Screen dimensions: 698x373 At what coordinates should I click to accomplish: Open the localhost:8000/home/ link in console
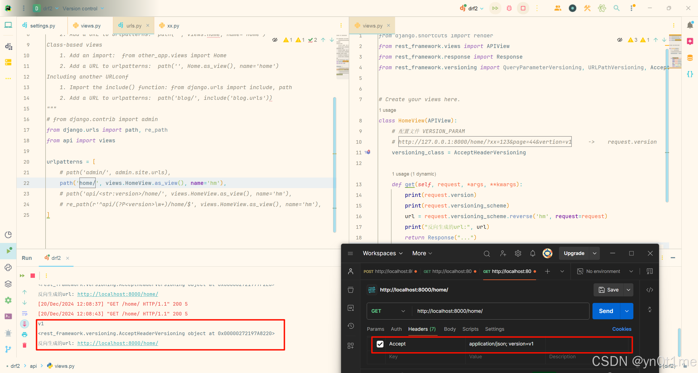pos(118,343)
